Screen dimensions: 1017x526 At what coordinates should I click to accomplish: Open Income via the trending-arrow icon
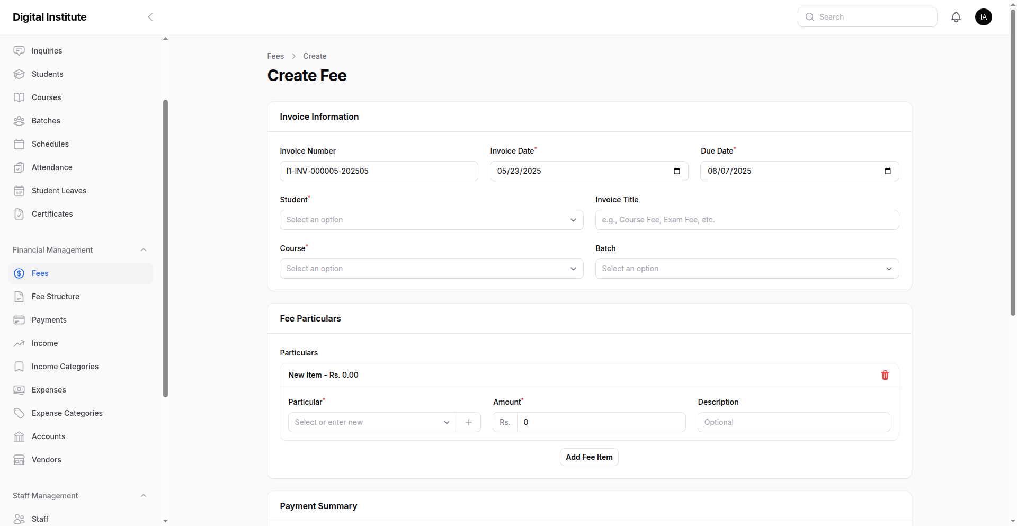19,343
